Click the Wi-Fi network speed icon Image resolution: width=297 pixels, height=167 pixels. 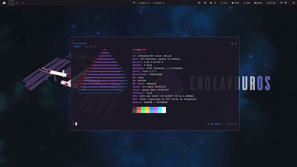pos(134,3)
